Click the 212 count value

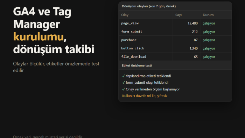[195, 32]
